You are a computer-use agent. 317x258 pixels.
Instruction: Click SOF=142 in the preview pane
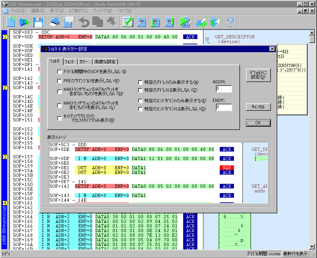coord(59,186)
